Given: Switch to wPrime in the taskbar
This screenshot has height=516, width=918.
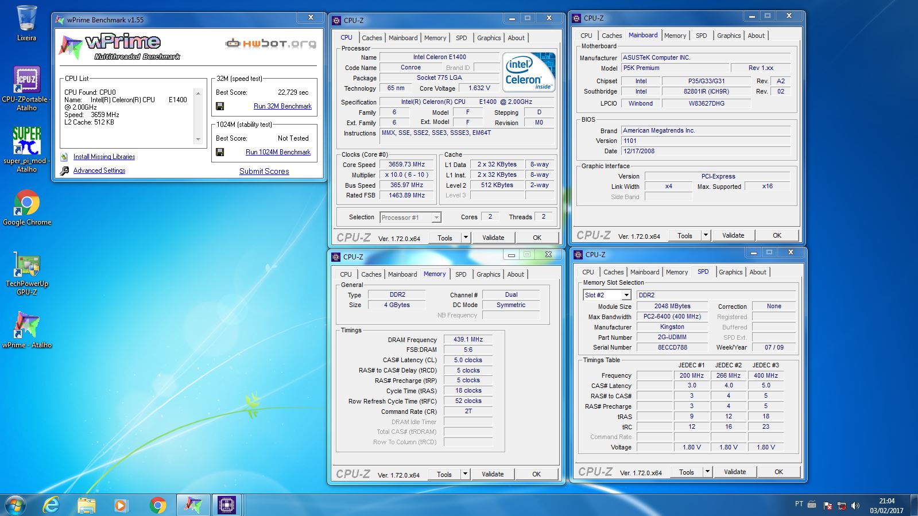Looking at the screenshot, I should click(193, 505).
